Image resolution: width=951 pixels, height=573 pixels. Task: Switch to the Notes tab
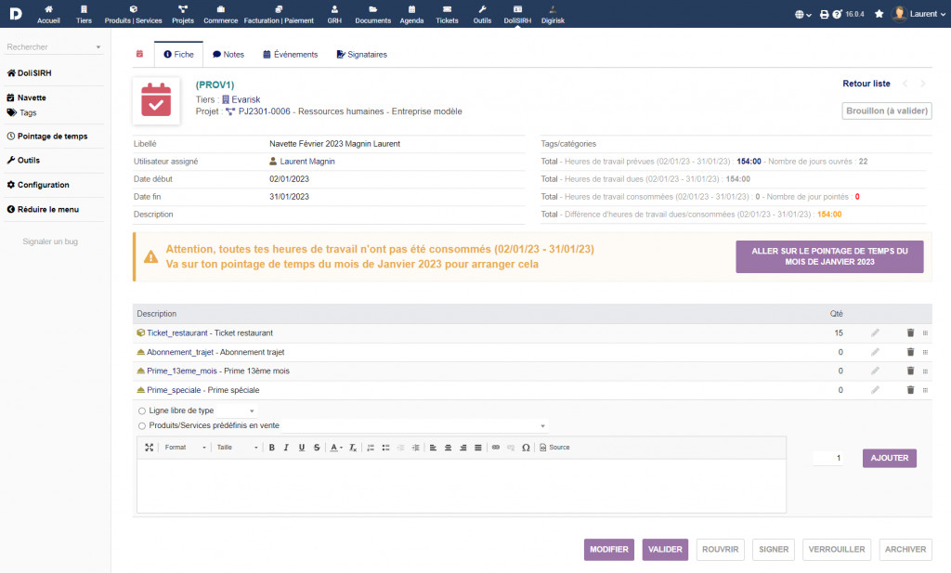(x=228, y=55)
